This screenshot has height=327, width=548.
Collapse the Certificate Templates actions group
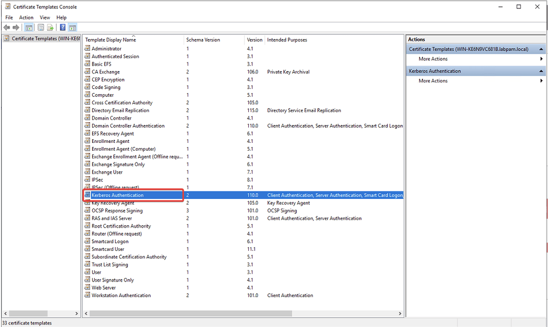(x=542, y=48)
